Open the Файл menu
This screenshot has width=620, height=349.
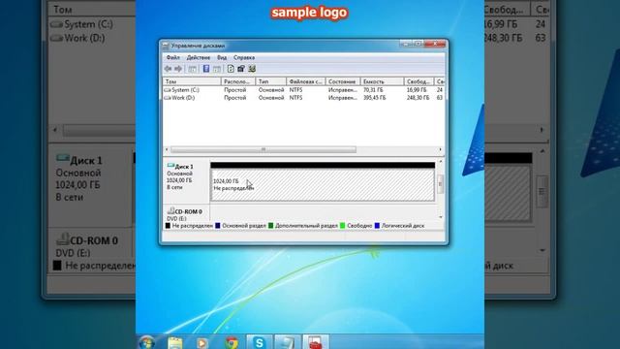[x=172, y=58]
